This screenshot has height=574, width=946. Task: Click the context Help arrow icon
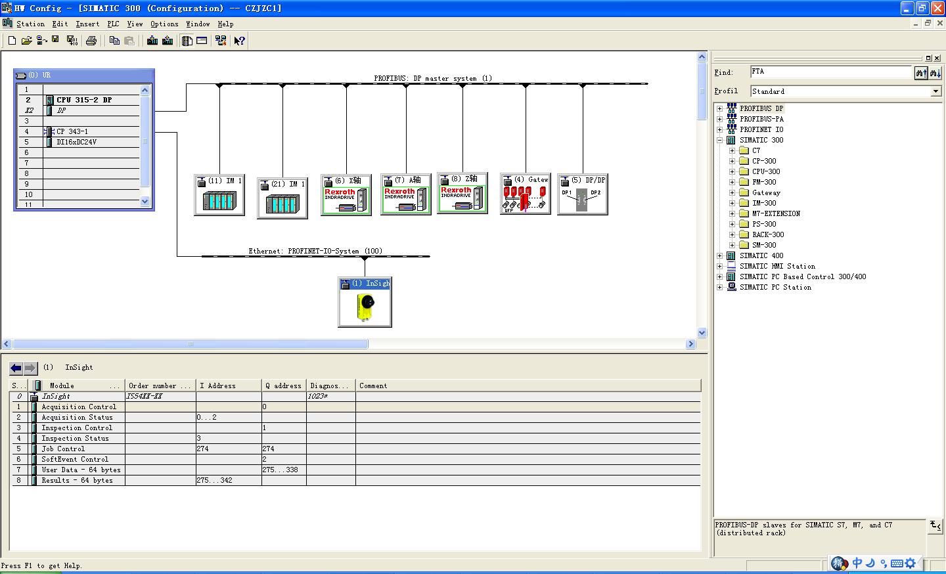click(x=240, y=41)
